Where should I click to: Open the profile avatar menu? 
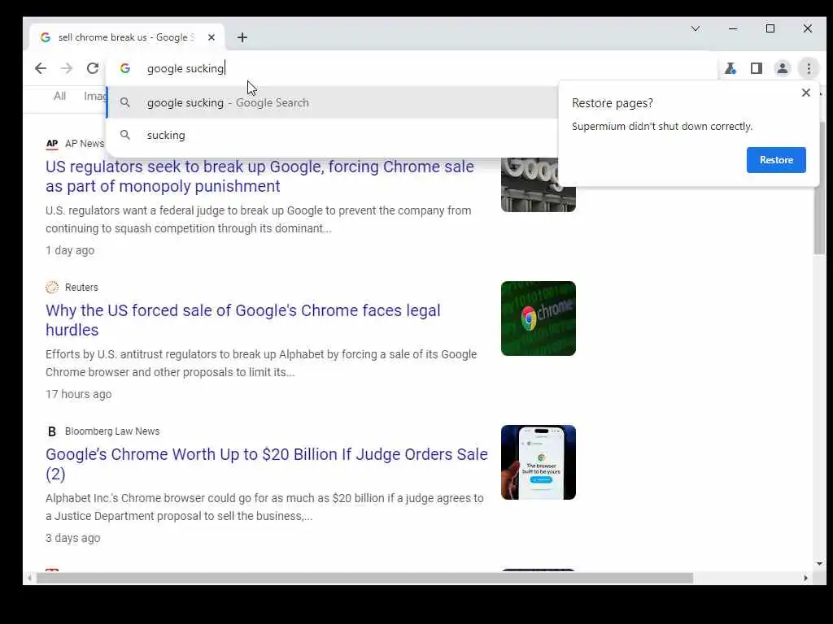(783, 68)
